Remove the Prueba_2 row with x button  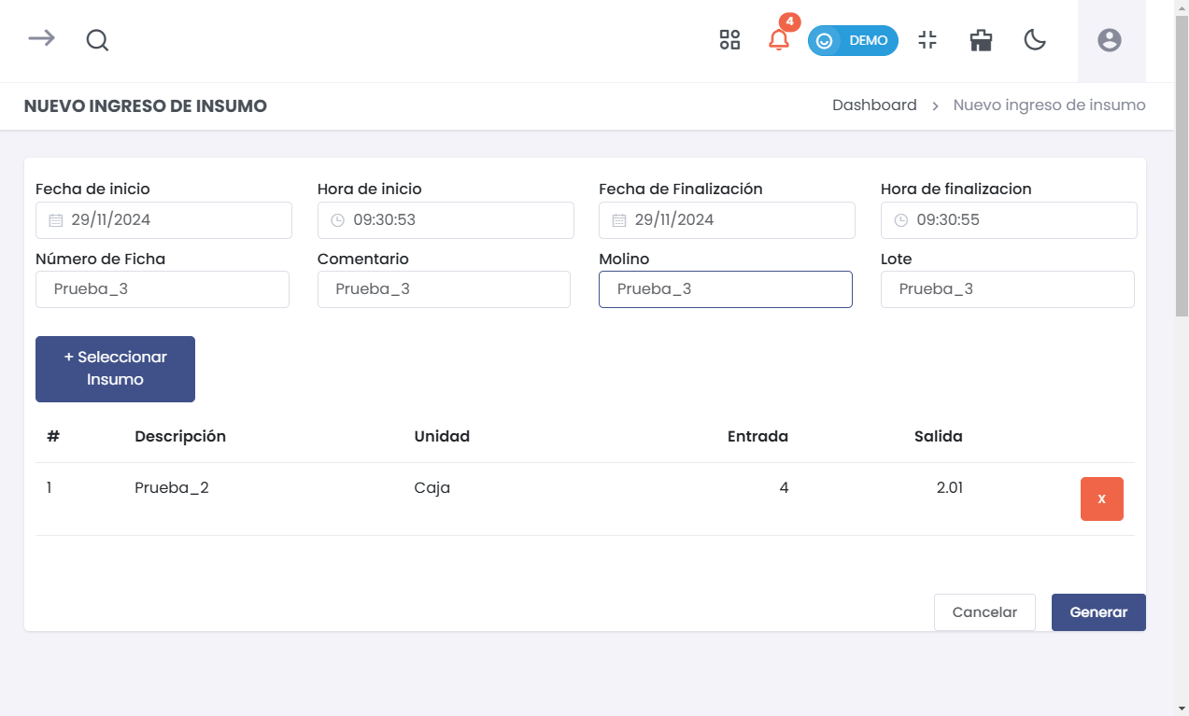point(1101,498)
